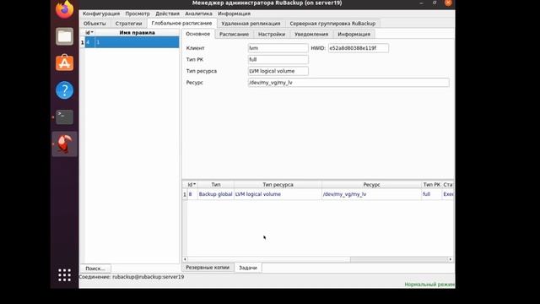Screen dimensions: 540x304
Task: Click left arrow of horizontal scrollbar
Action: point(185,259)
